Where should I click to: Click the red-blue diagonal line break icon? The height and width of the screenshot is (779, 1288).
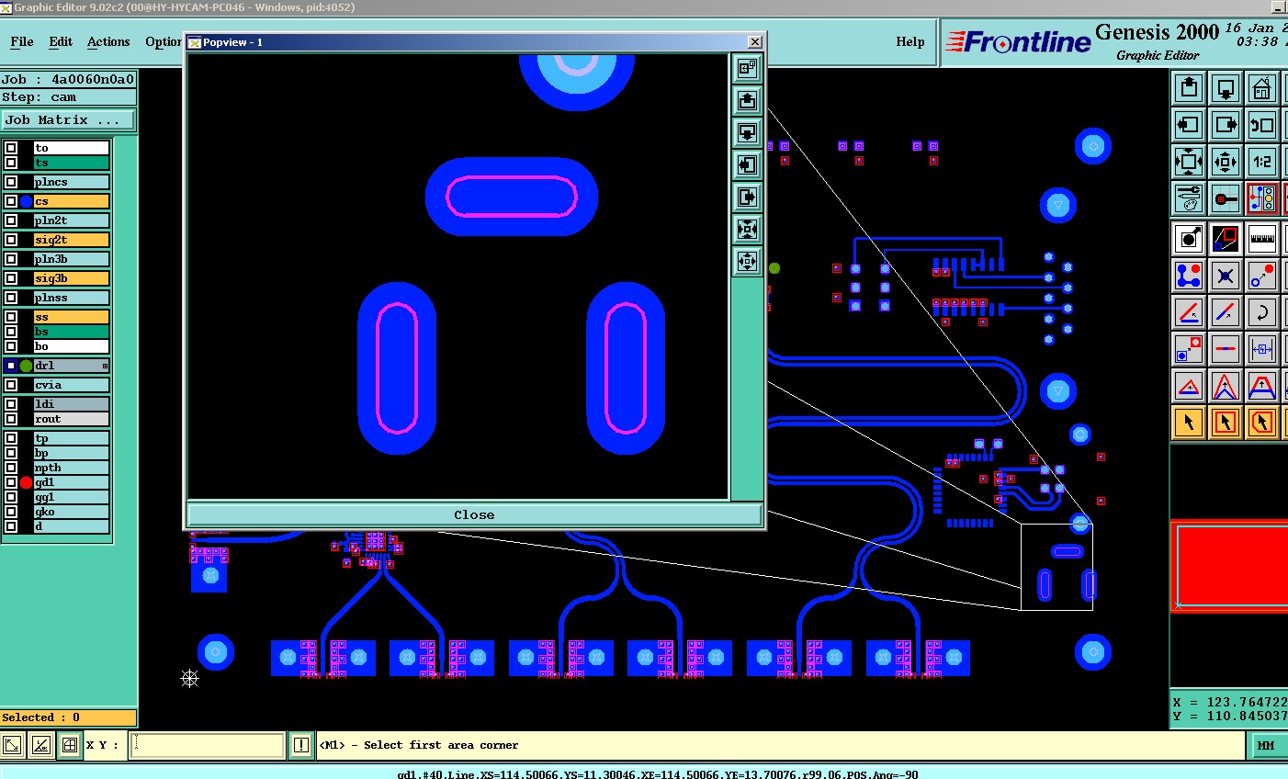pyautogui.click(x=1226, y=312)
